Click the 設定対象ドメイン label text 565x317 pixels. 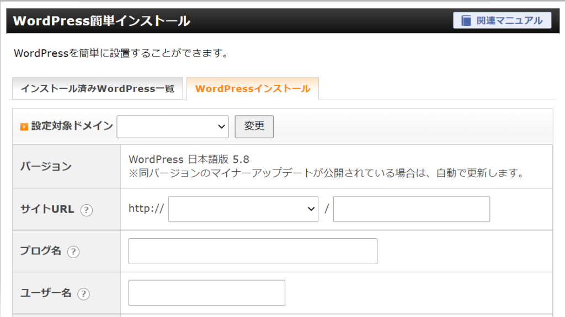coord(72,126)
